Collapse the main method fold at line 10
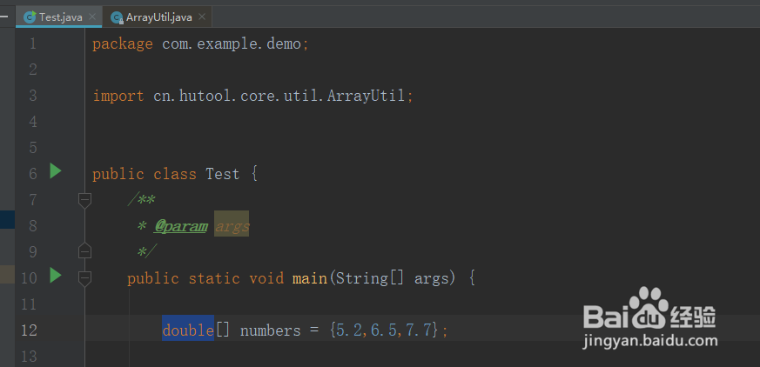The height and width of the screenshot is (367, 760). [x=84, y=278]
